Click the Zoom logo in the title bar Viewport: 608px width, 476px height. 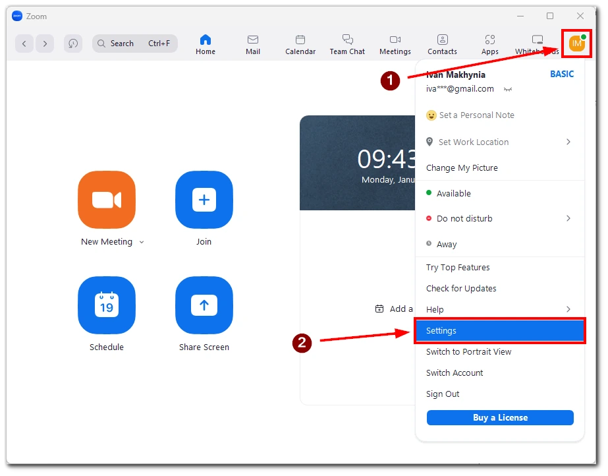[x=17, y=16]
